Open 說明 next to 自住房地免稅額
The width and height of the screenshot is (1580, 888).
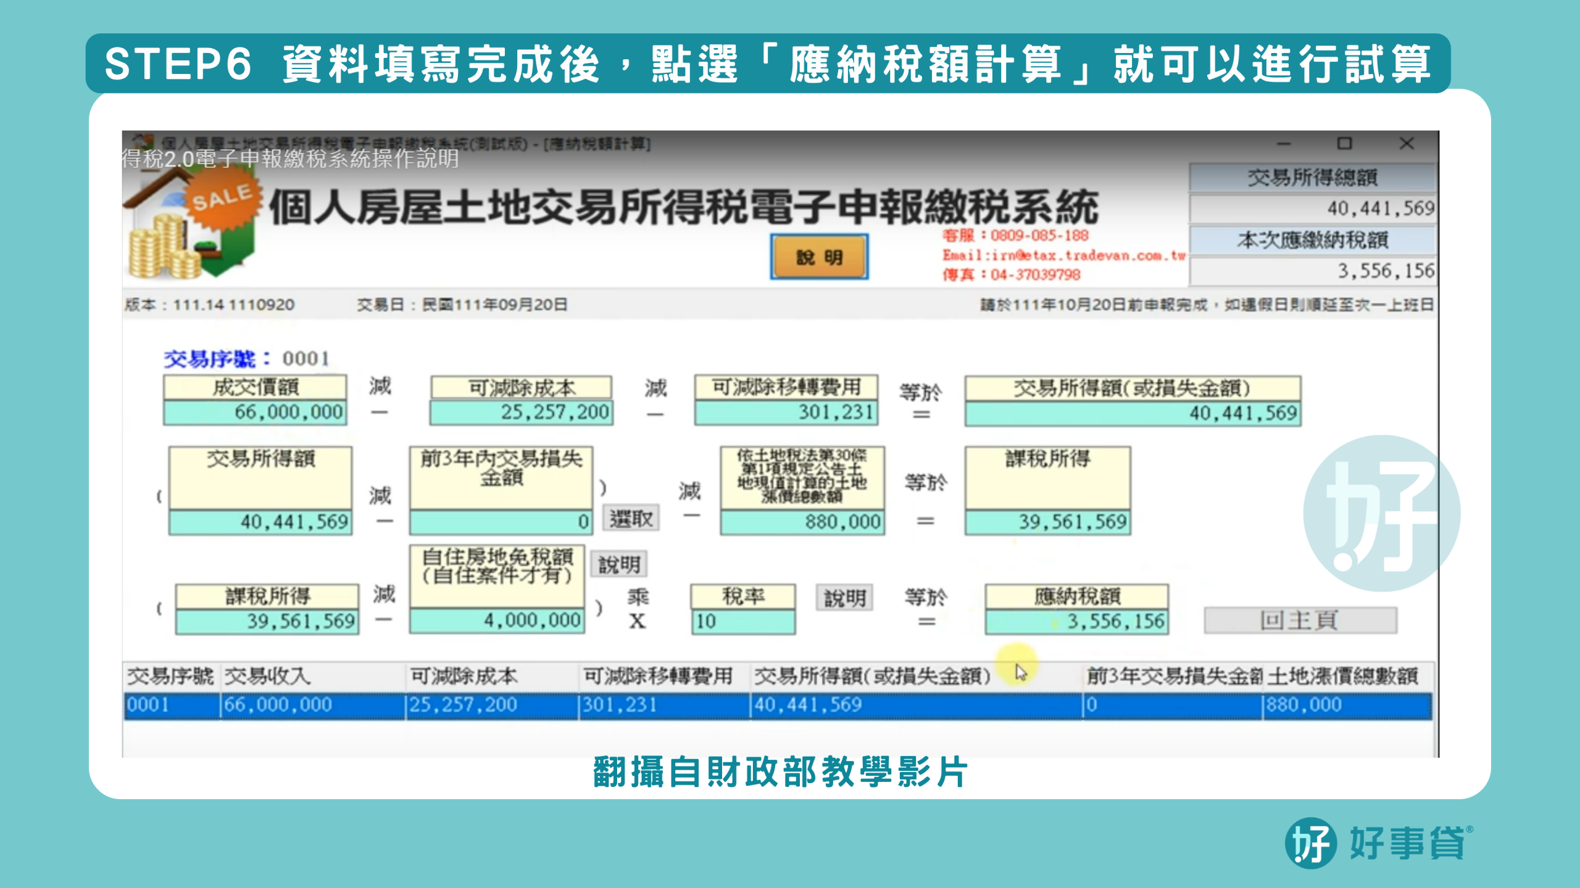coord(619,564)
